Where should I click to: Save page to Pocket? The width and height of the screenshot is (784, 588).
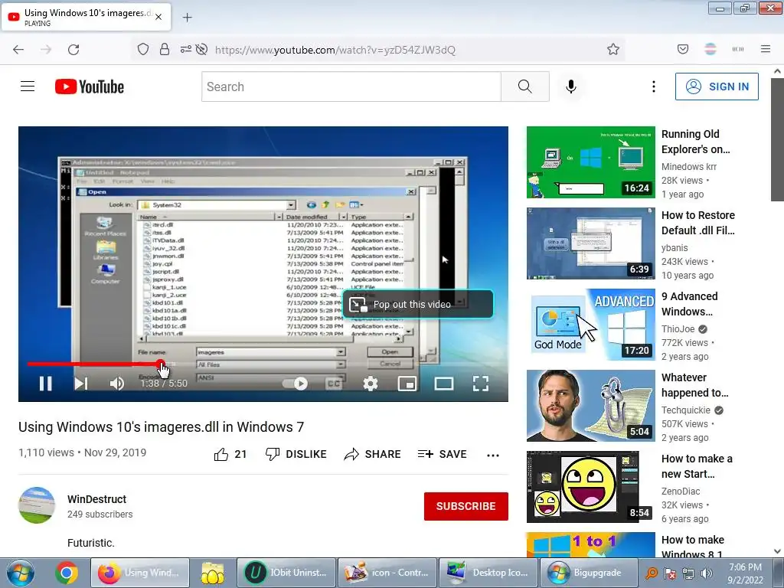[682, 49]
